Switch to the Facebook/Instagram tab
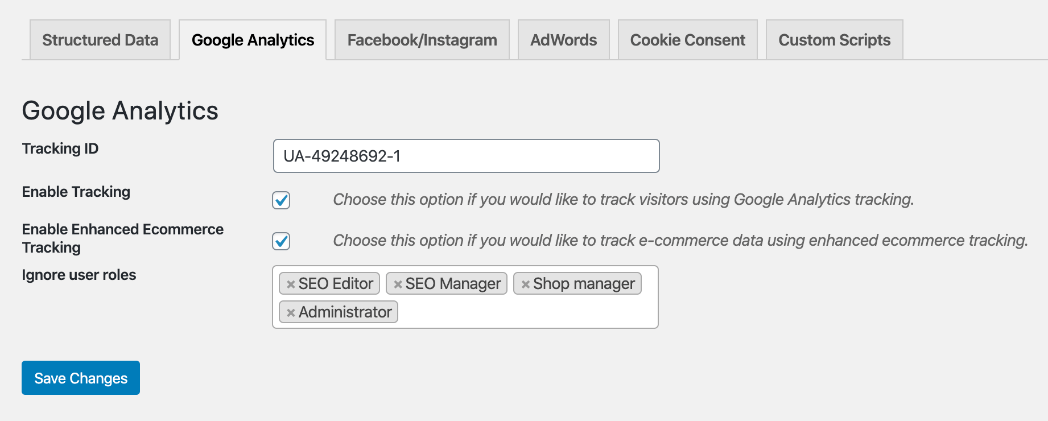The image size is (1048, 421). [422, 40]
